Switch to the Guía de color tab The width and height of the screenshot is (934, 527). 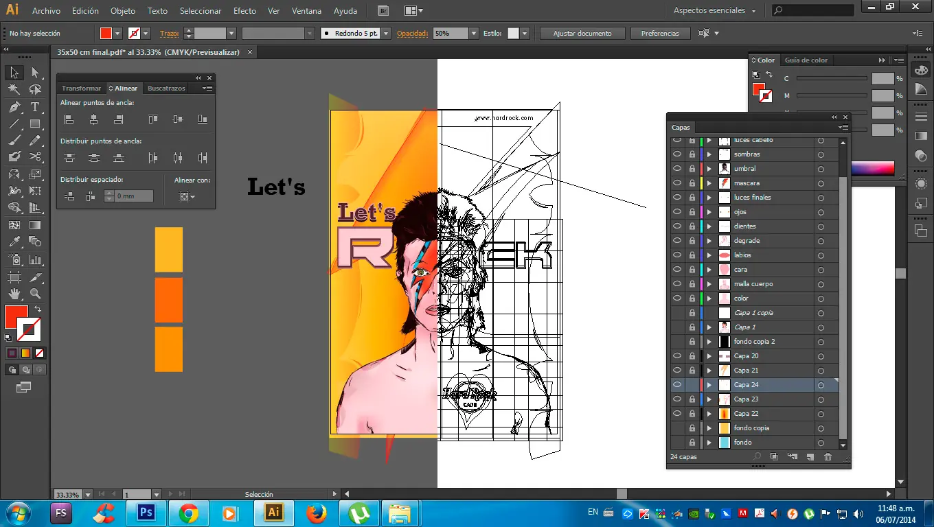[x=806, y=60]
